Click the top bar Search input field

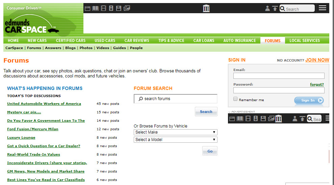(x=297, y=8)
